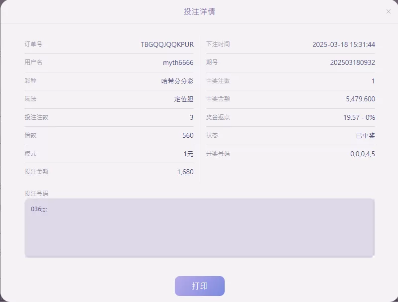Click the status text 已中奖
This screenshot has width=398, height=302.
366,136
